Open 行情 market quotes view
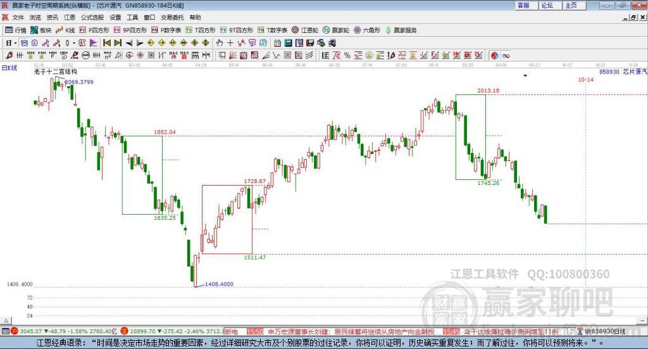The image size is (648, 349). tap(16, 30)
